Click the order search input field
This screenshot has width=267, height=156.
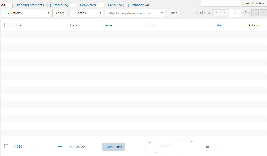[221, 3]
